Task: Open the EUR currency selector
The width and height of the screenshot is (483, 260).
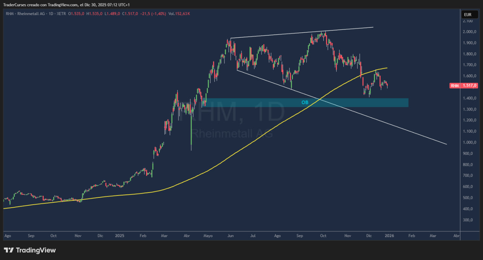Action: [x=468, y=15]
